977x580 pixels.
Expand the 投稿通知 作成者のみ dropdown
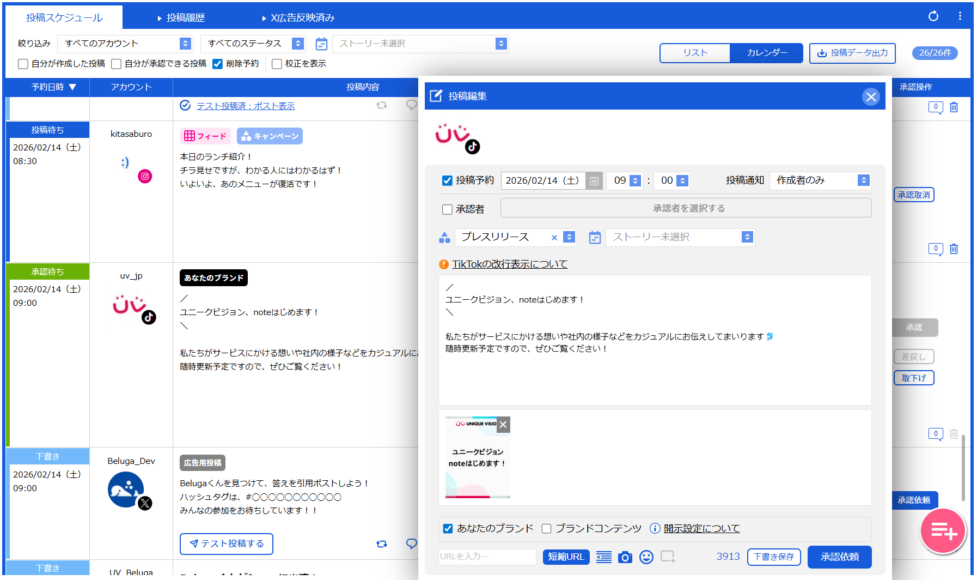(x=821, y=180)
